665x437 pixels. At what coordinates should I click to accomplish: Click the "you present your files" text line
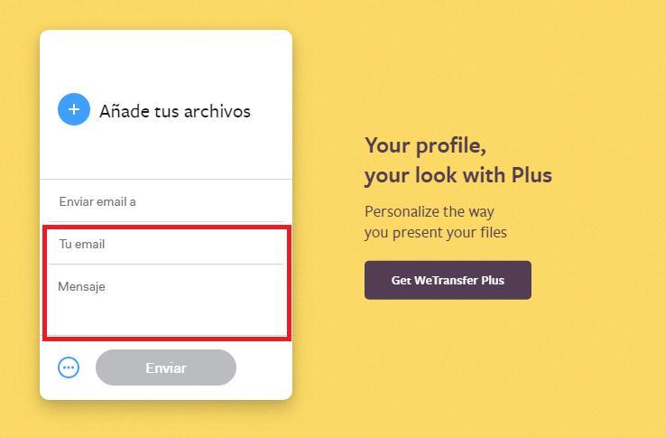pyautogui.click(x=436, y=232)
